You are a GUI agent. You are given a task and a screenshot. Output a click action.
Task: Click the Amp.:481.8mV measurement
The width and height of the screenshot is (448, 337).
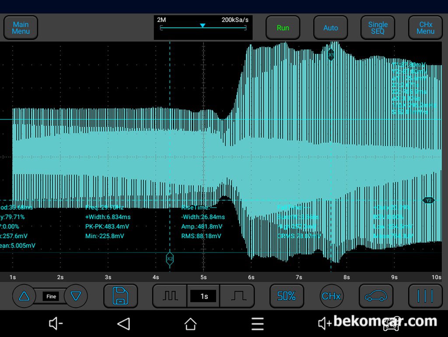coord(202,227)
